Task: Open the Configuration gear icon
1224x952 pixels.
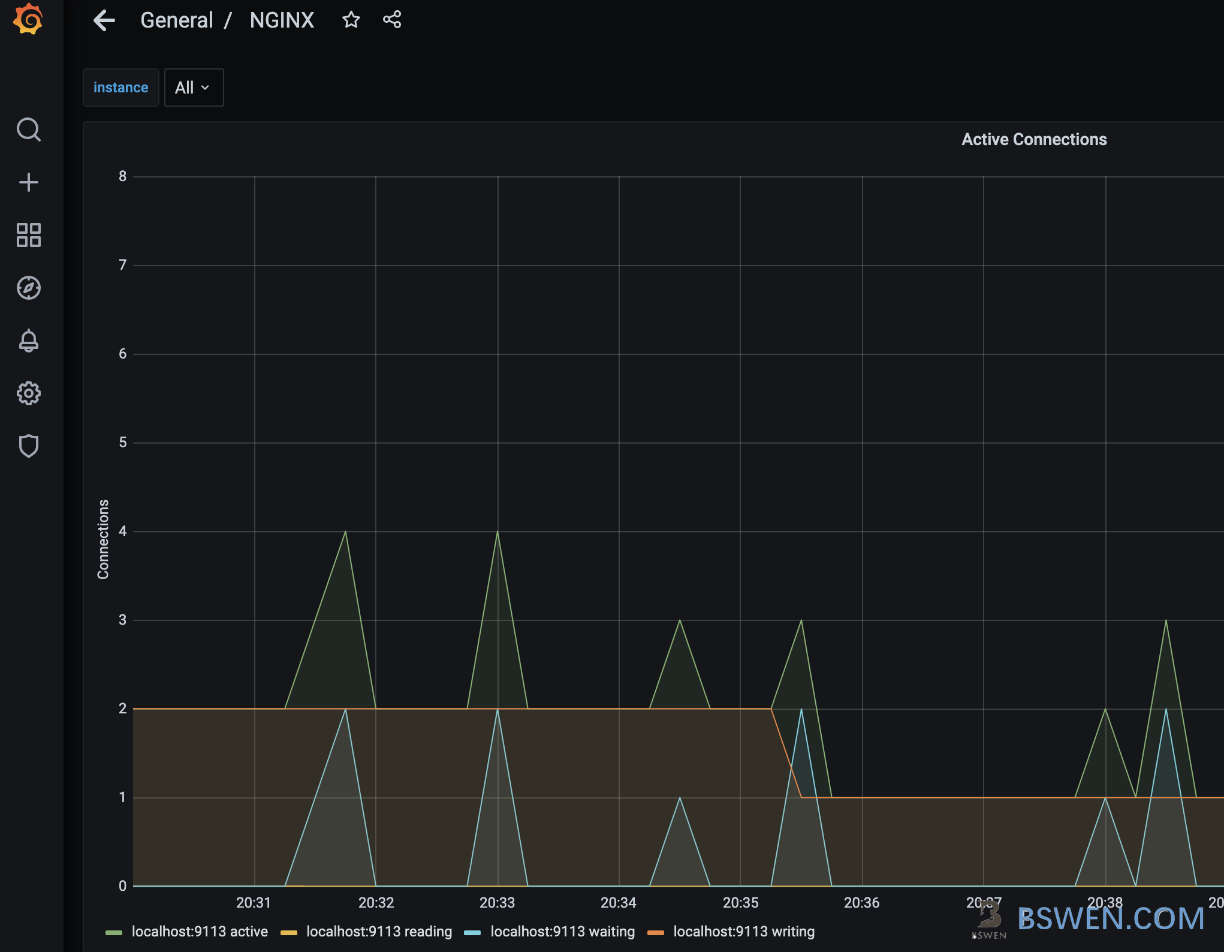Action: [x=28, y=393]
